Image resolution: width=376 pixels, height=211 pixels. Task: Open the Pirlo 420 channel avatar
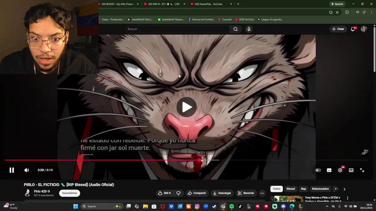[x=28, y=193]
